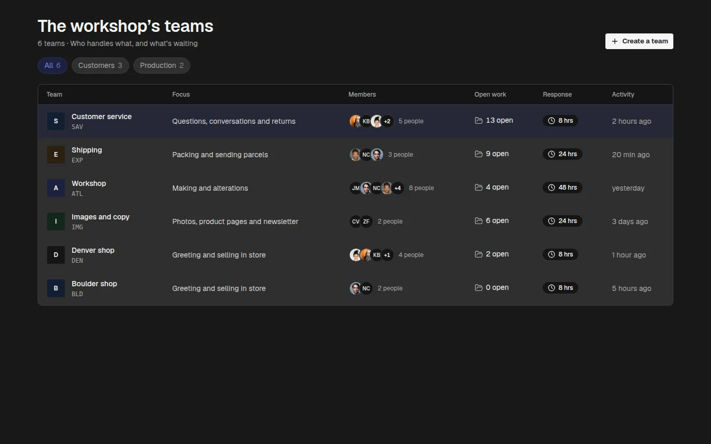
Task: Click the clock icon in Workshop's 48 hrs badge
Action: (x=551, y=188)
